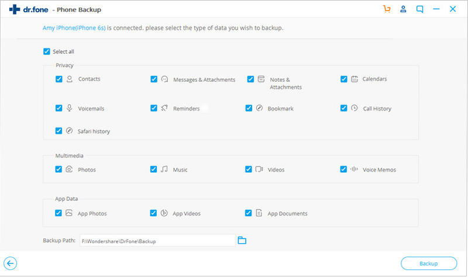
Task: Start backup with the Backup button
Action: tap(429, 264)
